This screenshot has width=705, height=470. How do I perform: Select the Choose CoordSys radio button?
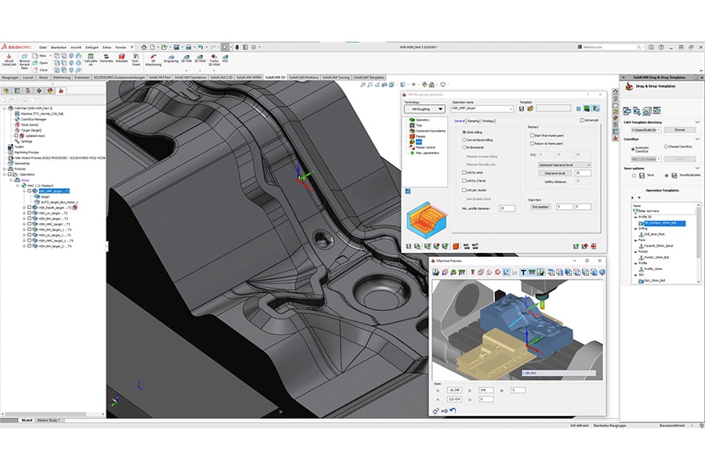[666, 146]
